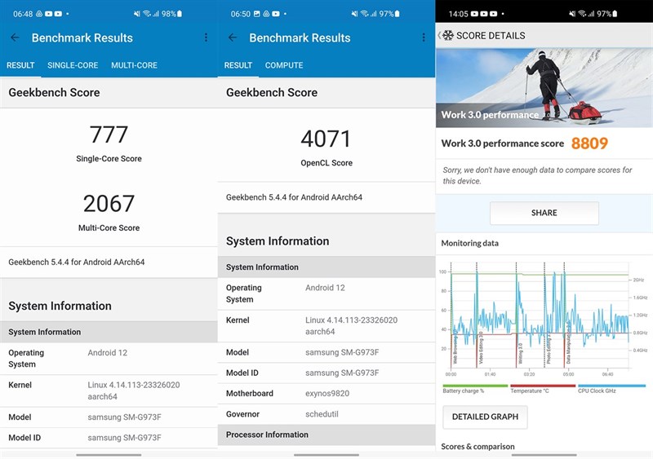
Task: Tap the 06:48 clock in left status bar
Action: 23,14
